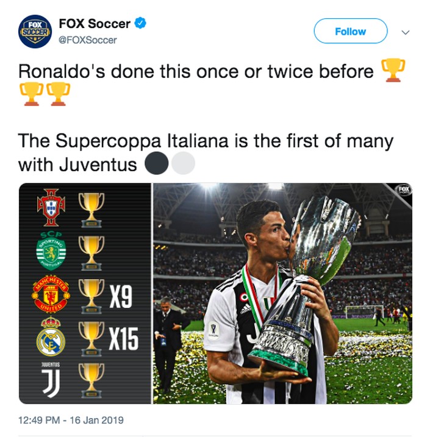
Task: Open the FOX Soccer display name
Action: tap(95, 24)
